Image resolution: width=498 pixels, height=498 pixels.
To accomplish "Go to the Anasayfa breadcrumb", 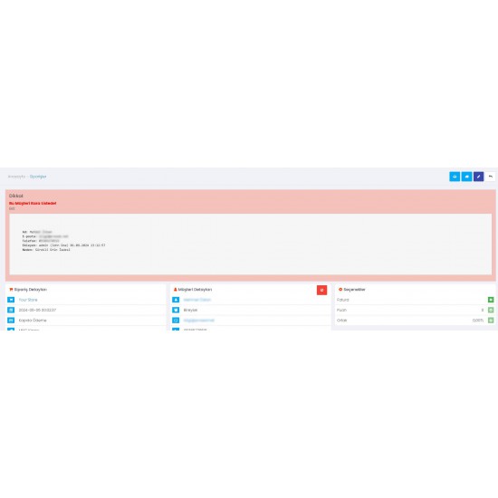I will coord(16,177).
